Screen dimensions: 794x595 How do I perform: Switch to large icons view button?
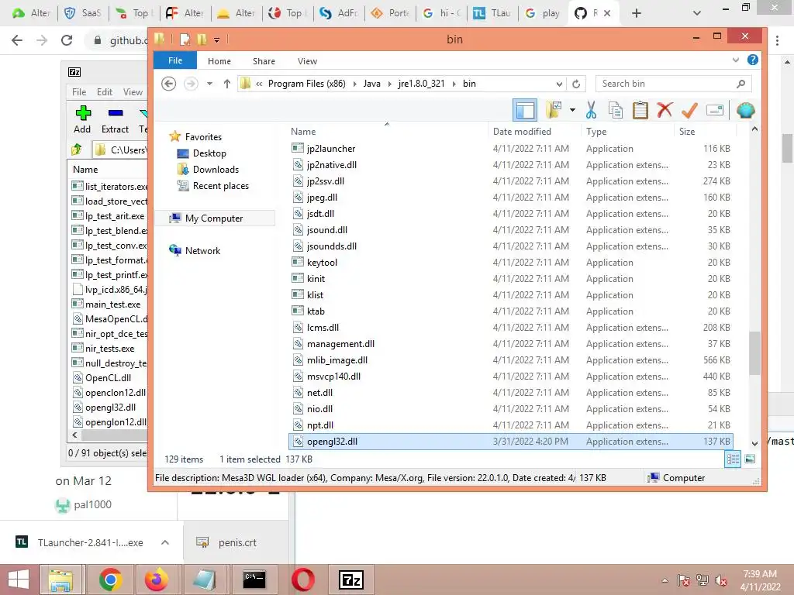(750, 459)
